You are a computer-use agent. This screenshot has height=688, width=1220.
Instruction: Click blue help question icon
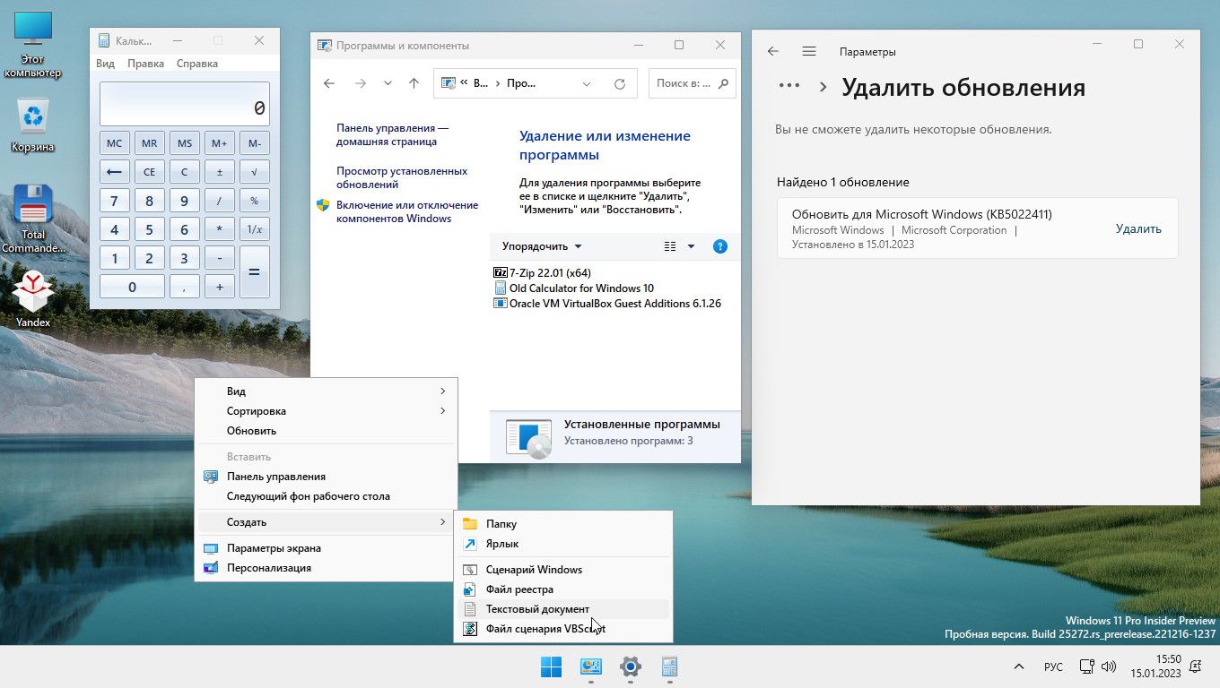tap(719, 246)
